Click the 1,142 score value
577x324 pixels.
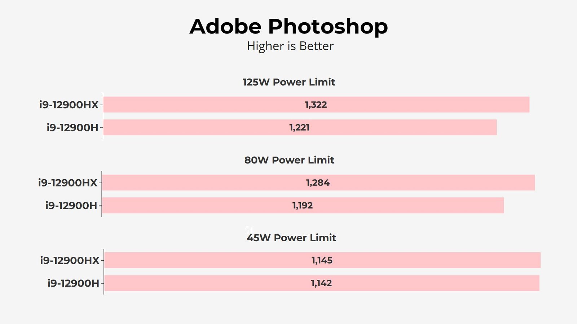pyautogui.click(x=321, y=283)
